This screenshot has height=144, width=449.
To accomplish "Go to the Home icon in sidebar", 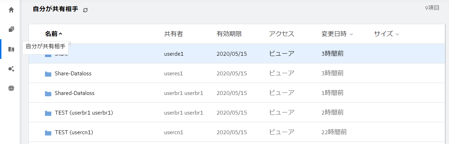I will click(11, 10).
